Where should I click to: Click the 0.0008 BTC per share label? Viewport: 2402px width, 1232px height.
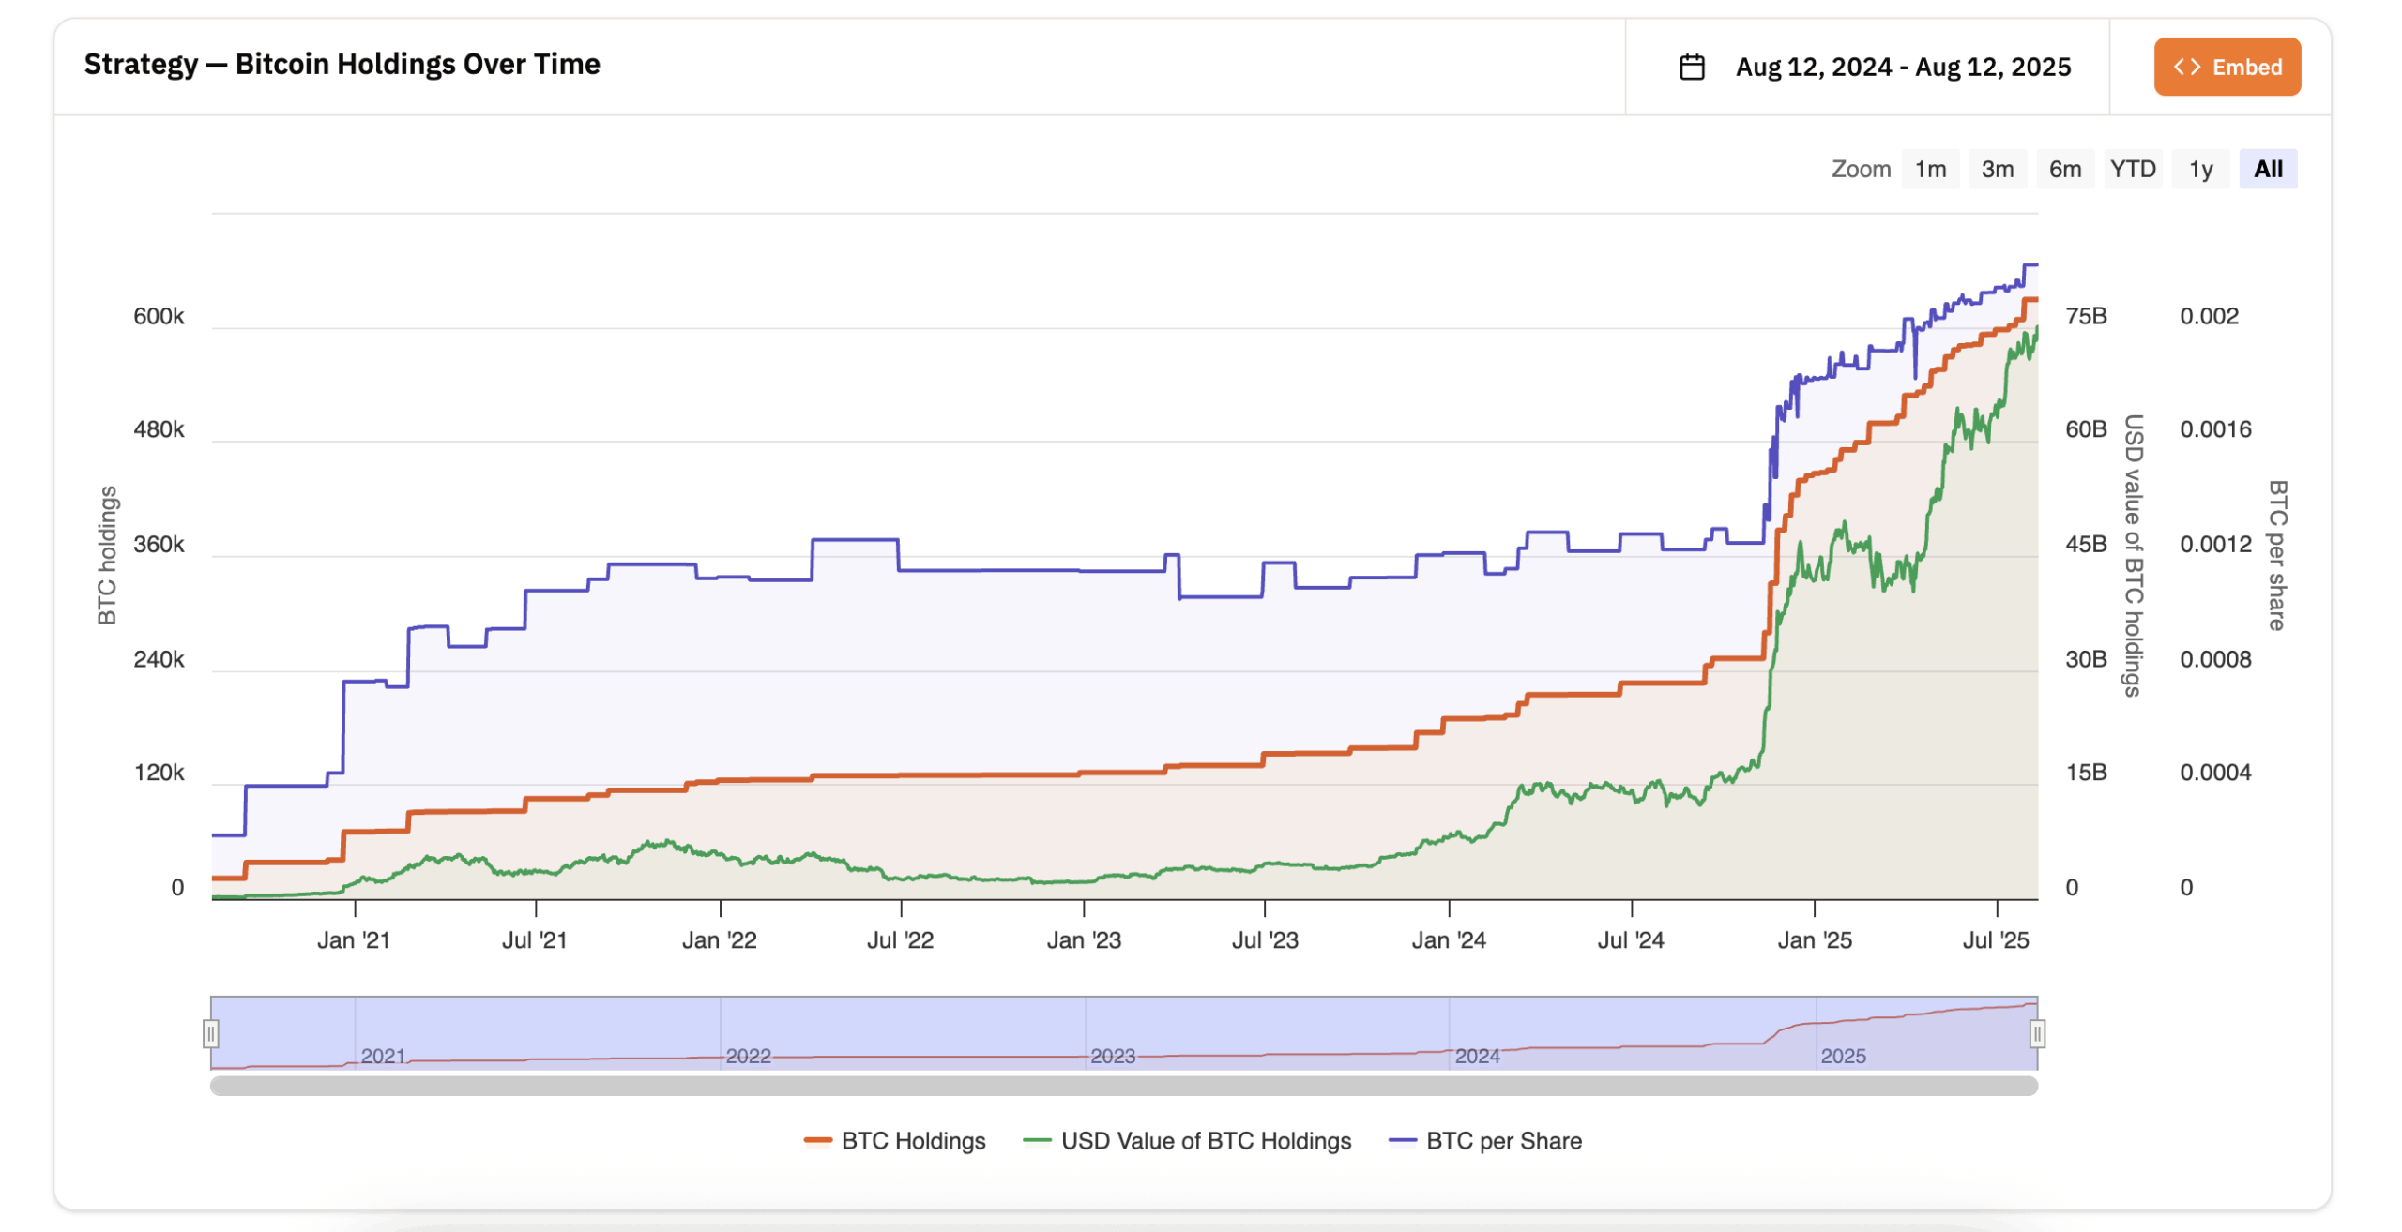click(2215, 660)
